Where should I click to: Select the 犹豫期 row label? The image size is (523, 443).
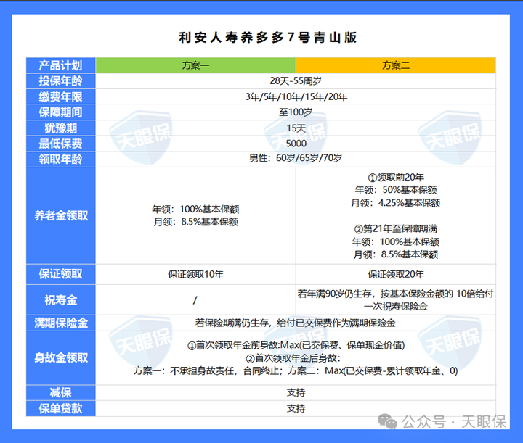coord(61,128)
